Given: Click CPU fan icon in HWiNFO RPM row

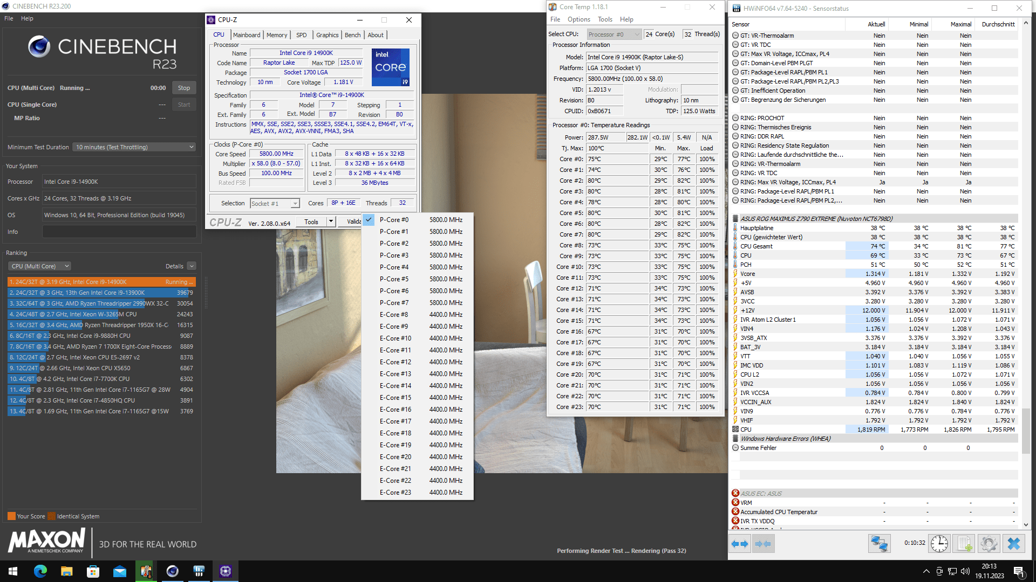Looking at the screenshot, I should click(735, 429).
